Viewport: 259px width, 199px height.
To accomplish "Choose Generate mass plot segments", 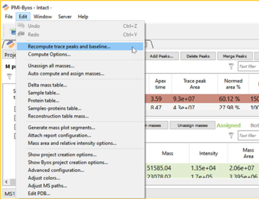I will [80, 128].
